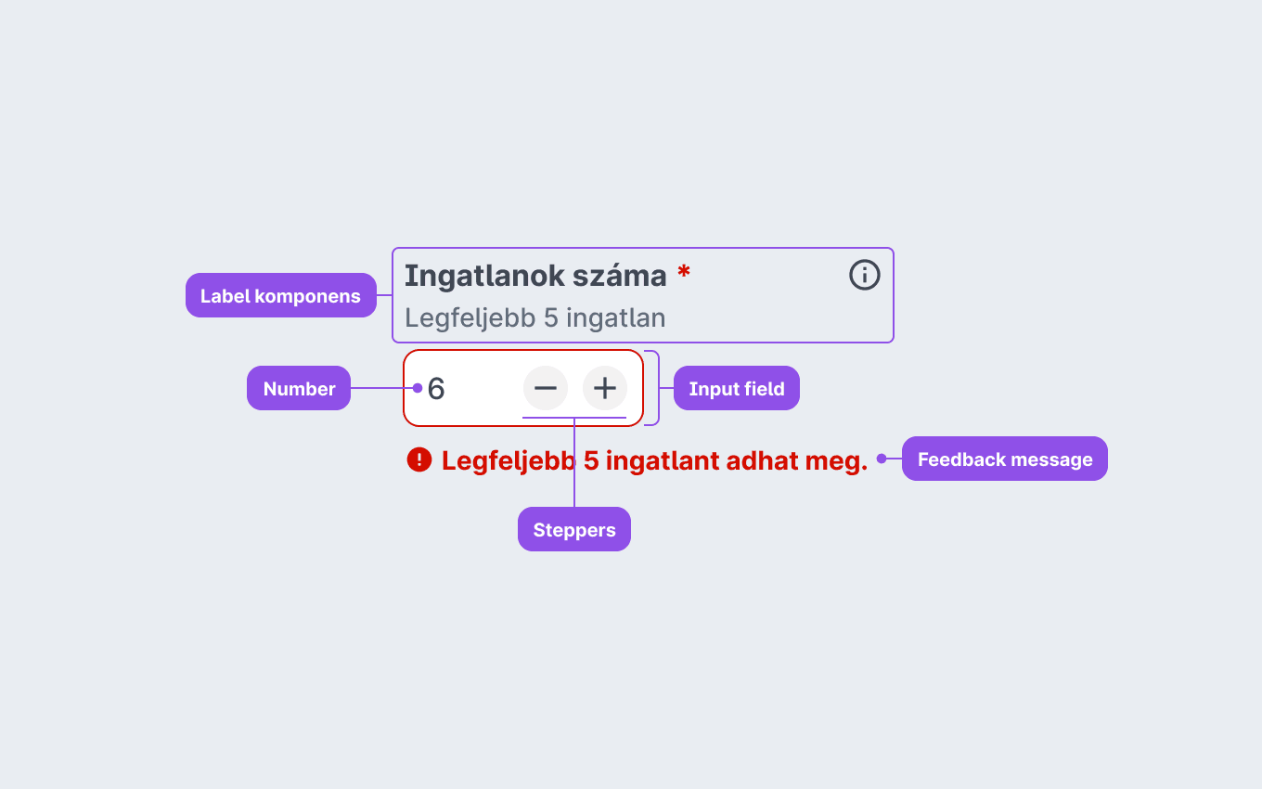Select the Label komponens annotation tag
This screenshot has width=1262, height=789.
coord(281,295)
